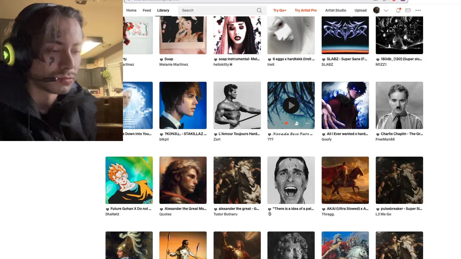
Task: Open the notifications bell
Action: coord(398,10)
